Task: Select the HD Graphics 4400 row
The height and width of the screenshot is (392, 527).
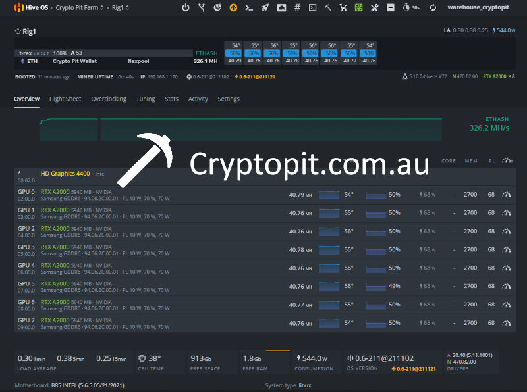Action: [x=265, y=176]
